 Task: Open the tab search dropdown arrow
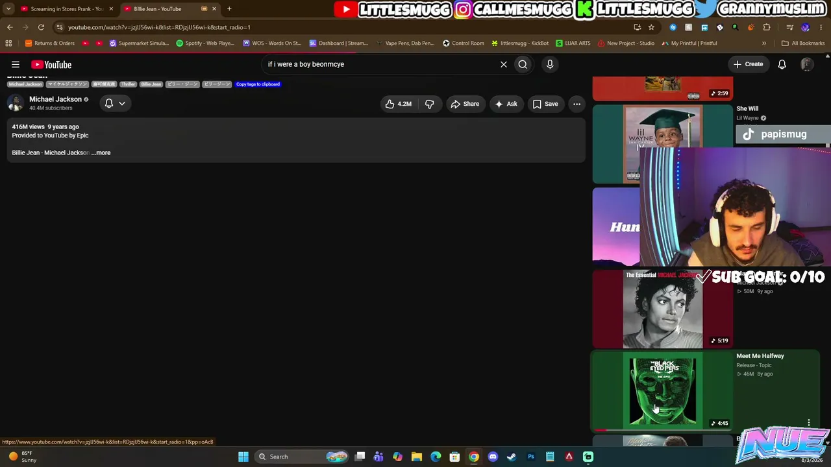pos(8,9)
